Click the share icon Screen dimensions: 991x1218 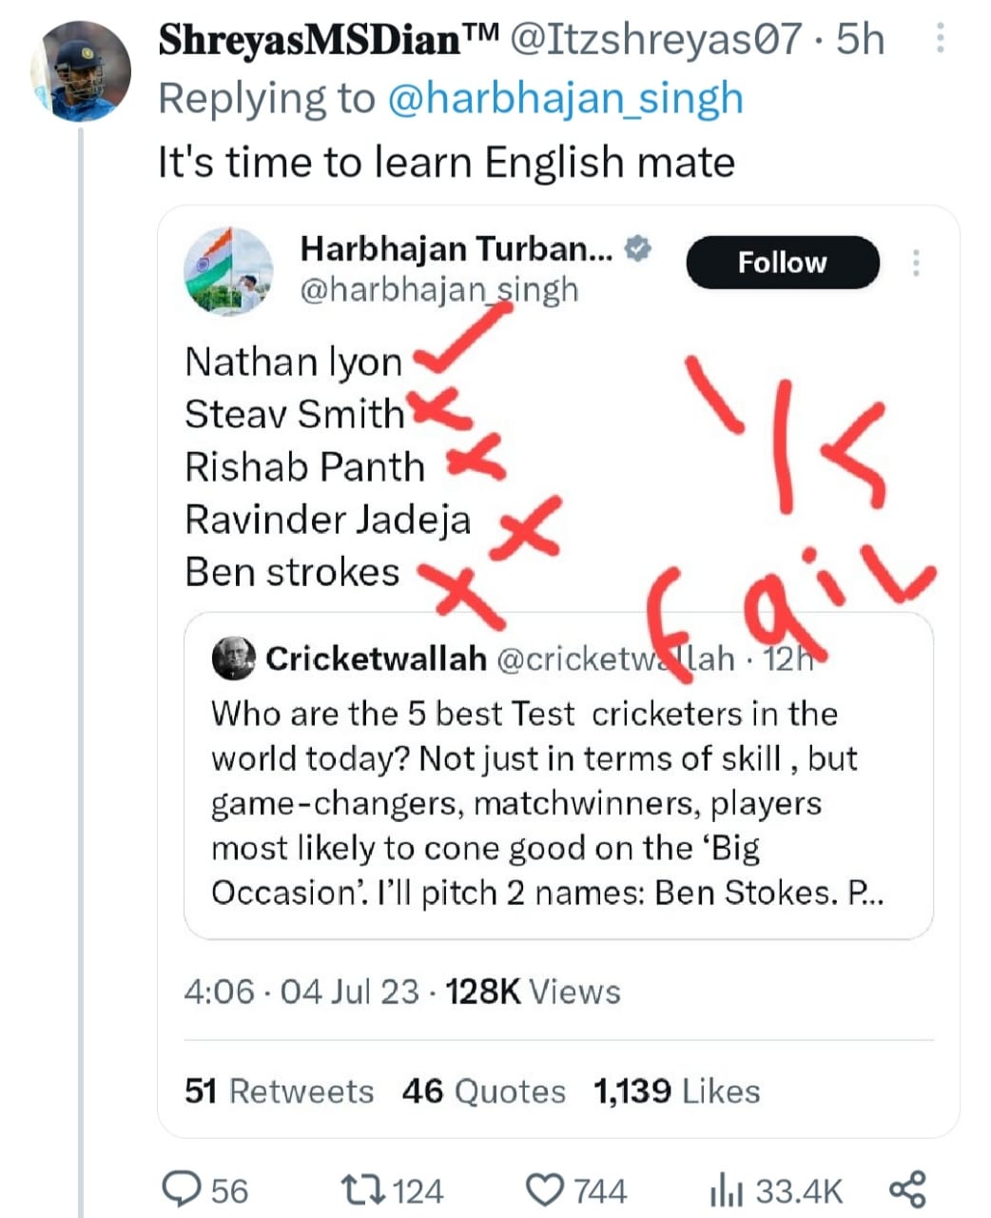pyautogui.click(x=906, y=1189)
